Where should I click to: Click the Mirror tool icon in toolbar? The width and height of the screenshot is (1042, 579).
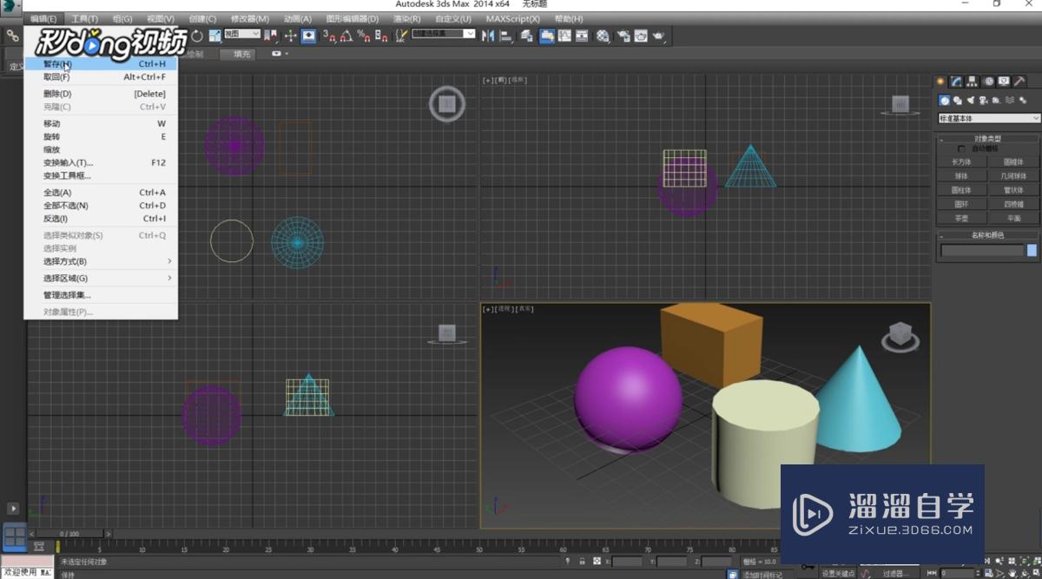pyautogui.click(x=487, y=36)
